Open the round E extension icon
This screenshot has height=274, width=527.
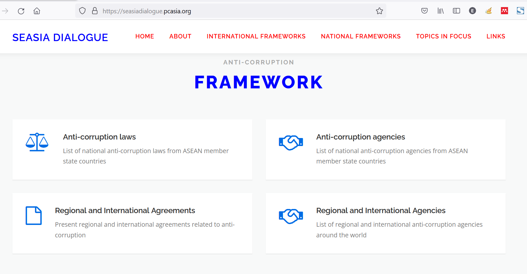tap(472, 11)
